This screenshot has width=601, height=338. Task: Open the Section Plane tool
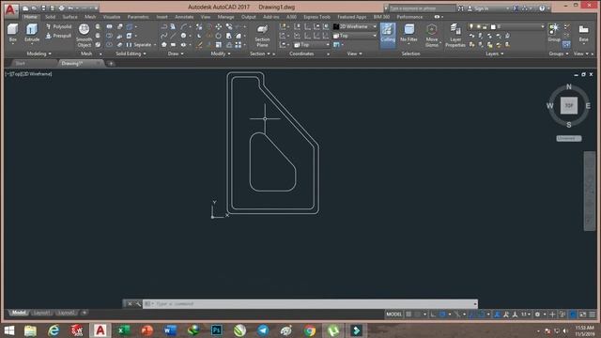(262, 36)
